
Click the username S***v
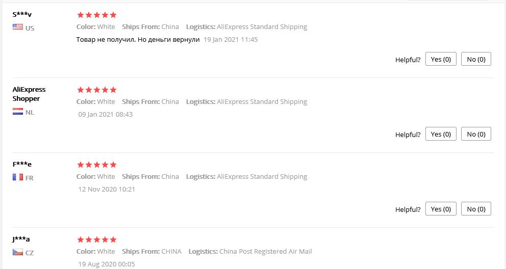[22, 14]
